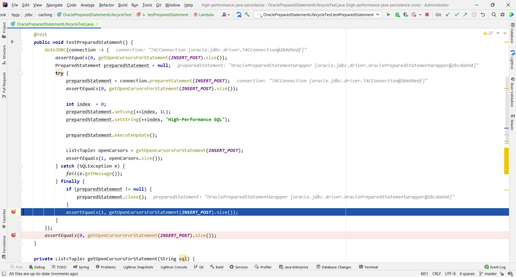The image size is (516, 277).
Task: Open the Database Changes tool window
Action: pyautogui.click(x=334, y=267)
